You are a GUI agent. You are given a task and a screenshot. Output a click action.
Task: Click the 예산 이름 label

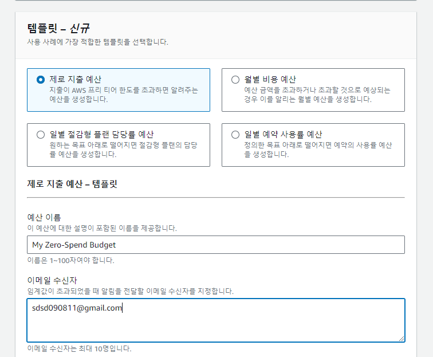[44, 217]
